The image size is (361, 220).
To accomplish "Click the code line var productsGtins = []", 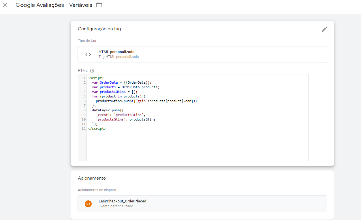I will coord(115,92).
